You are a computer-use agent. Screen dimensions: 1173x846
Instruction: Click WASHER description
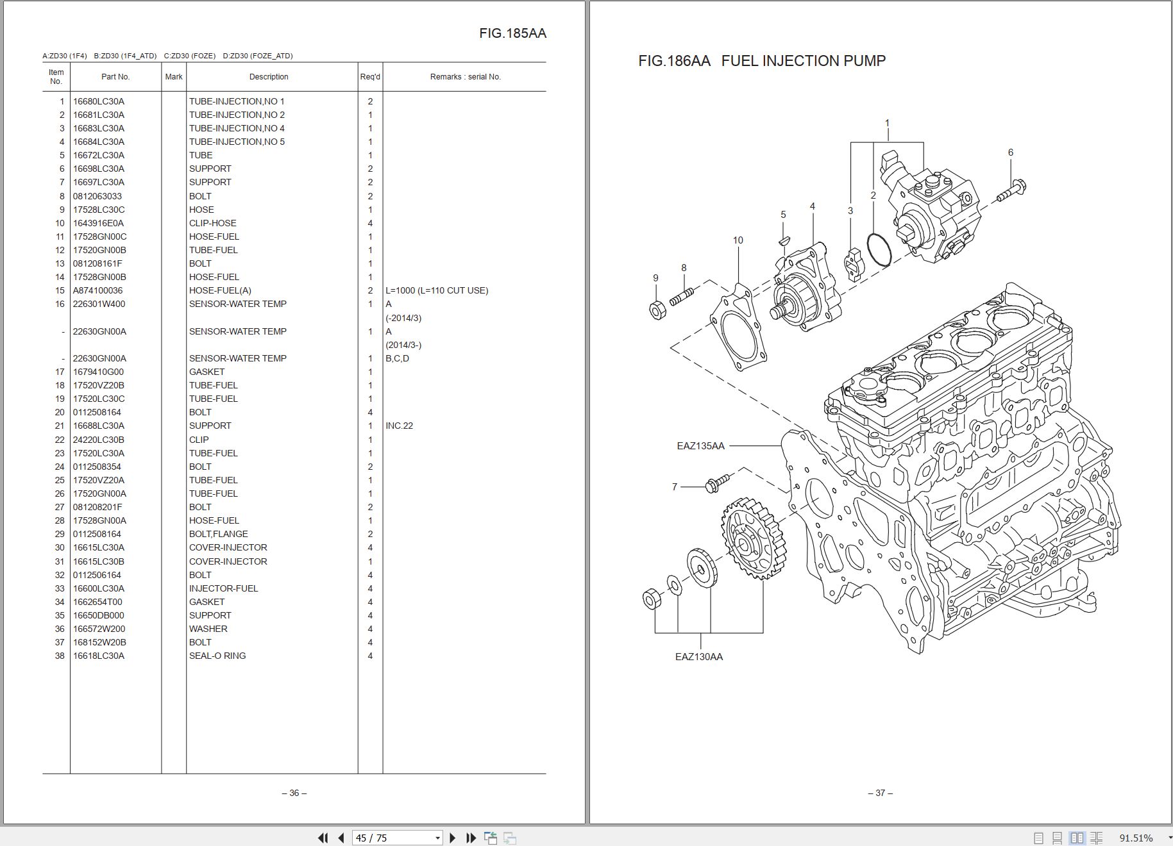[x=208, y=629]
